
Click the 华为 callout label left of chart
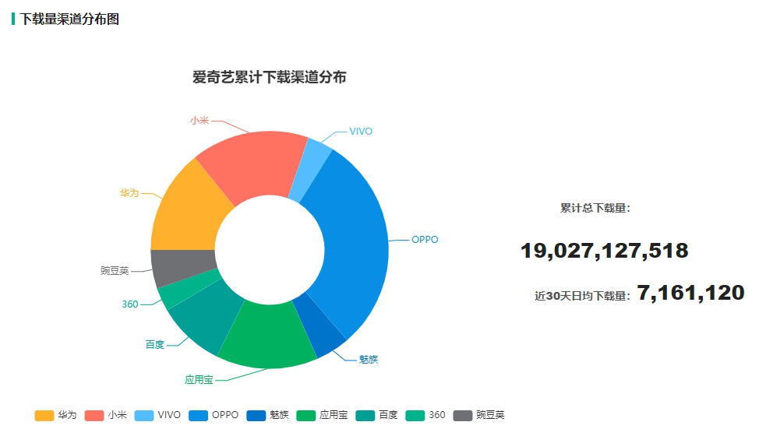129,193
